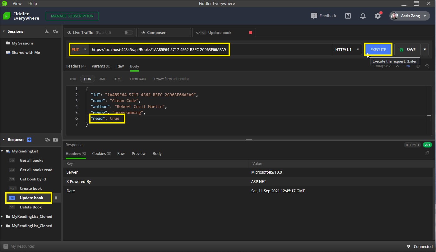Click the MANAGE SUBSCRIPTION button

[x=72, y=16]
